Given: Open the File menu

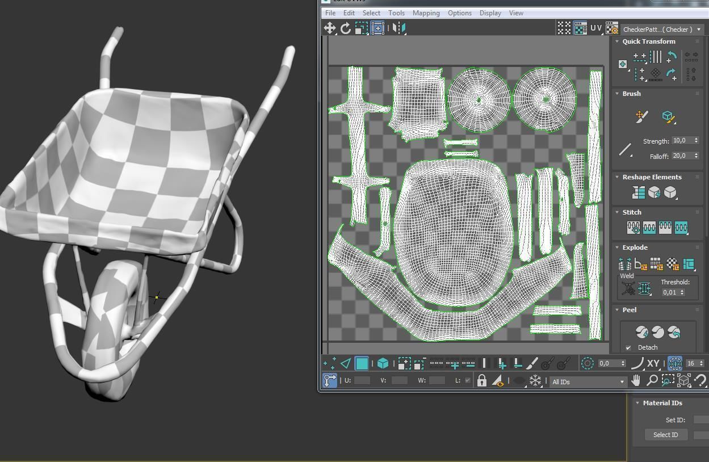Looking at the screenshot, I should point(330,12).
